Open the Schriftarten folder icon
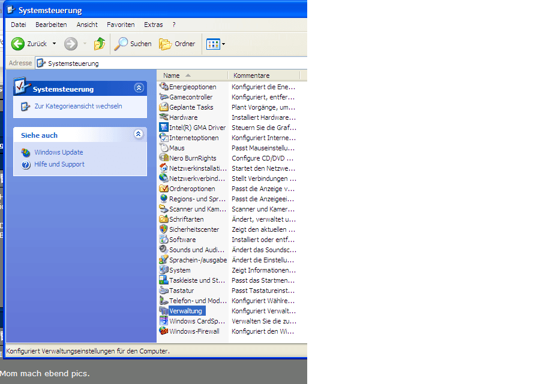540x384 pixels. (164, 219)
